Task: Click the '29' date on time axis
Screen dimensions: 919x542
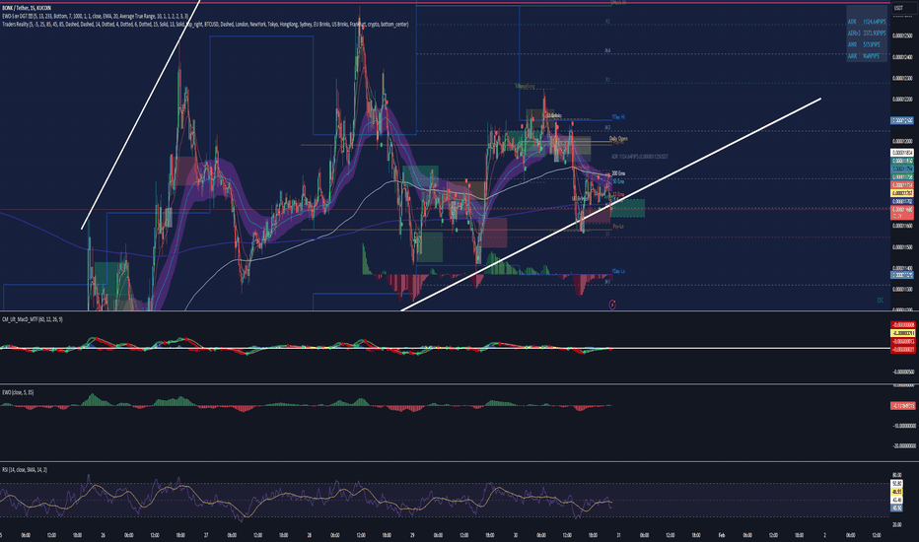Action: [412, 535]
